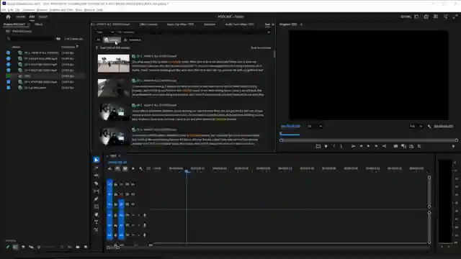Expand the Text panel overflow chevron

(273, 24)
